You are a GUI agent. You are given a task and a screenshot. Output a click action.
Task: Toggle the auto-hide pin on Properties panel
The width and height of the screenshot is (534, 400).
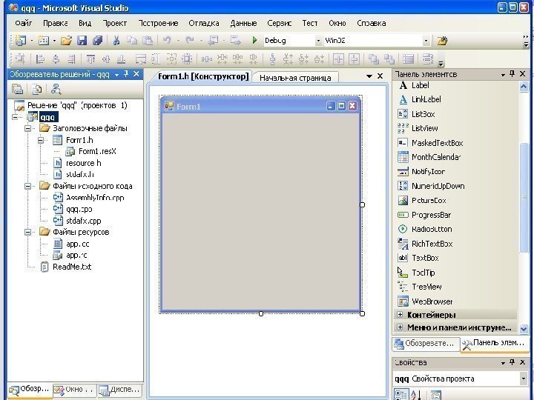pos(512,362)
